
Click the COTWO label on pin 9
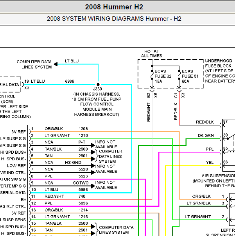pos(81,183)
